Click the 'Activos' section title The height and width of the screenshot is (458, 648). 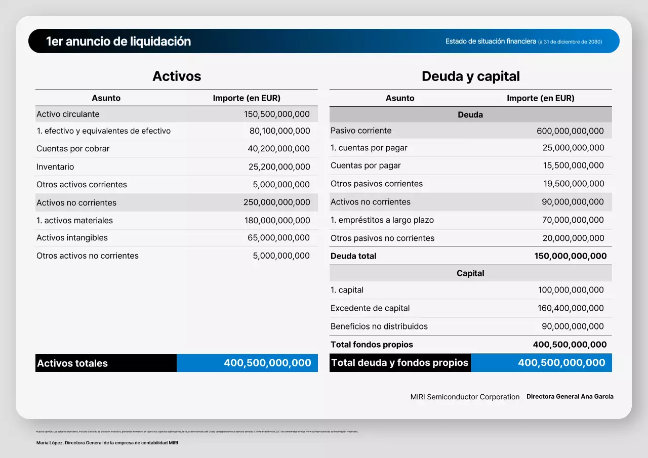176,76
